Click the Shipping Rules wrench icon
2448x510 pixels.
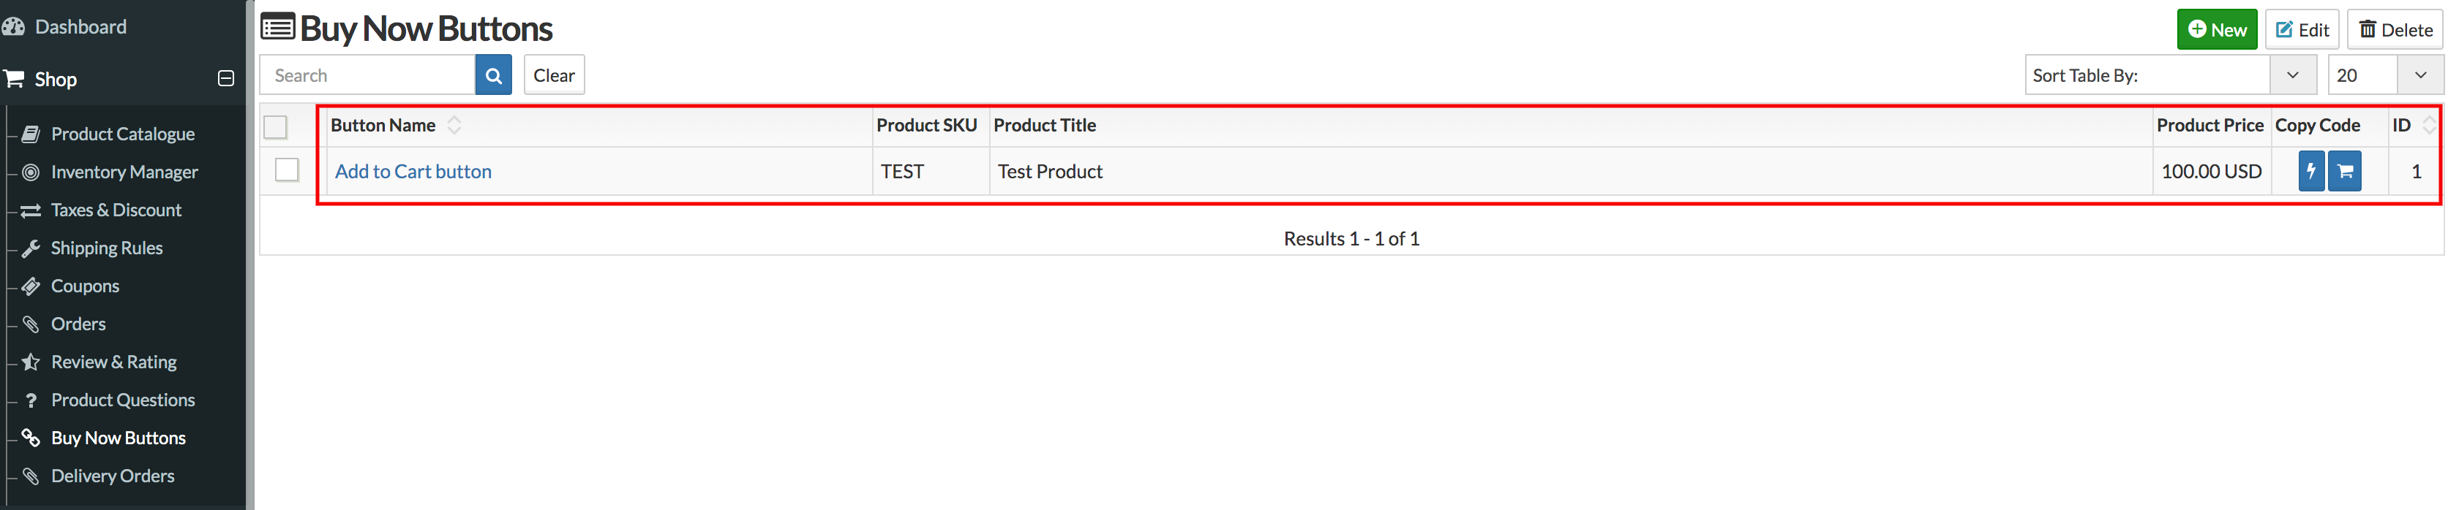click(x=31, y=248)
